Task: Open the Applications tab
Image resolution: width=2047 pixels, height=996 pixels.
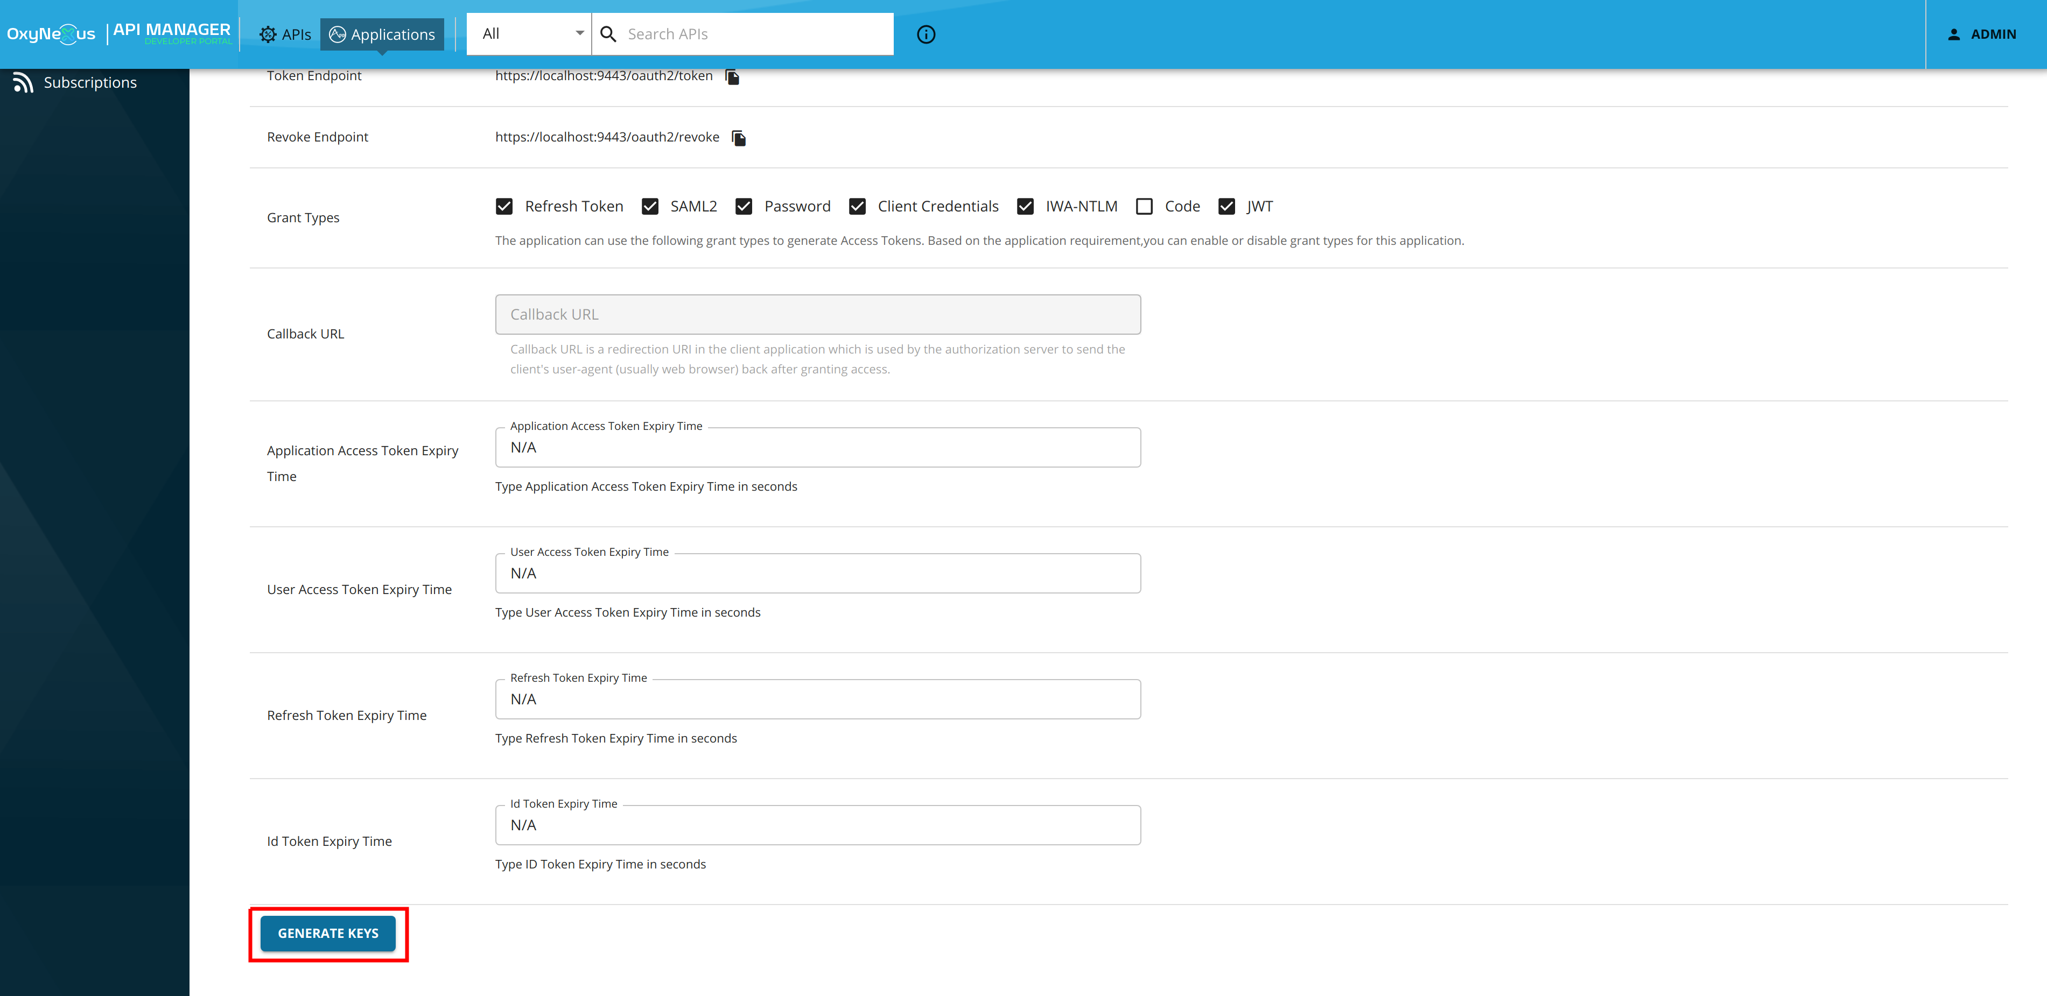Action: [x=382, y=34]
